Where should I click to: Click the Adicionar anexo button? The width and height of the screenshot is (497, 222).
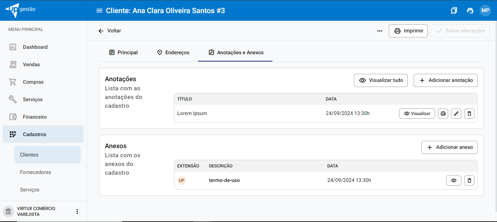(x=449, y=147)
